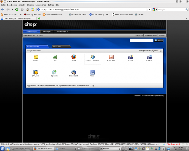
Task: Open the Extras menu
Action: [x=51, y=5]
